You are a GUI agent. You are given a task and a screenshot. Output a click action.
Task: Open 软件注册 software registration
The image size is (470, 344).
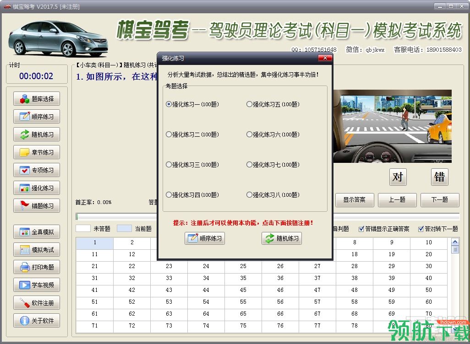tap(37, 303)
